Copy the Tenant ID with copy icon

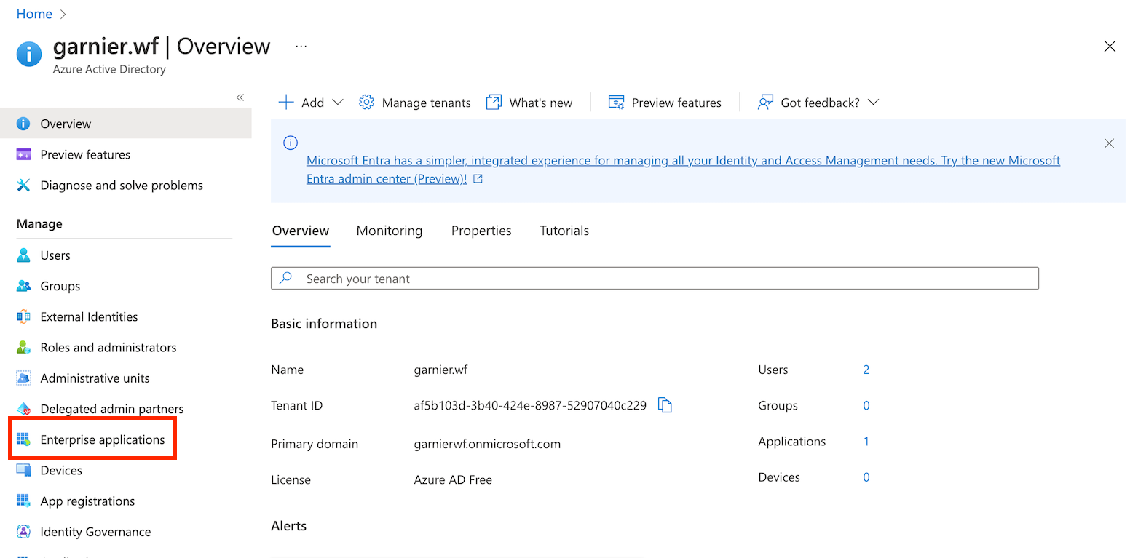(x=665, y=405)
